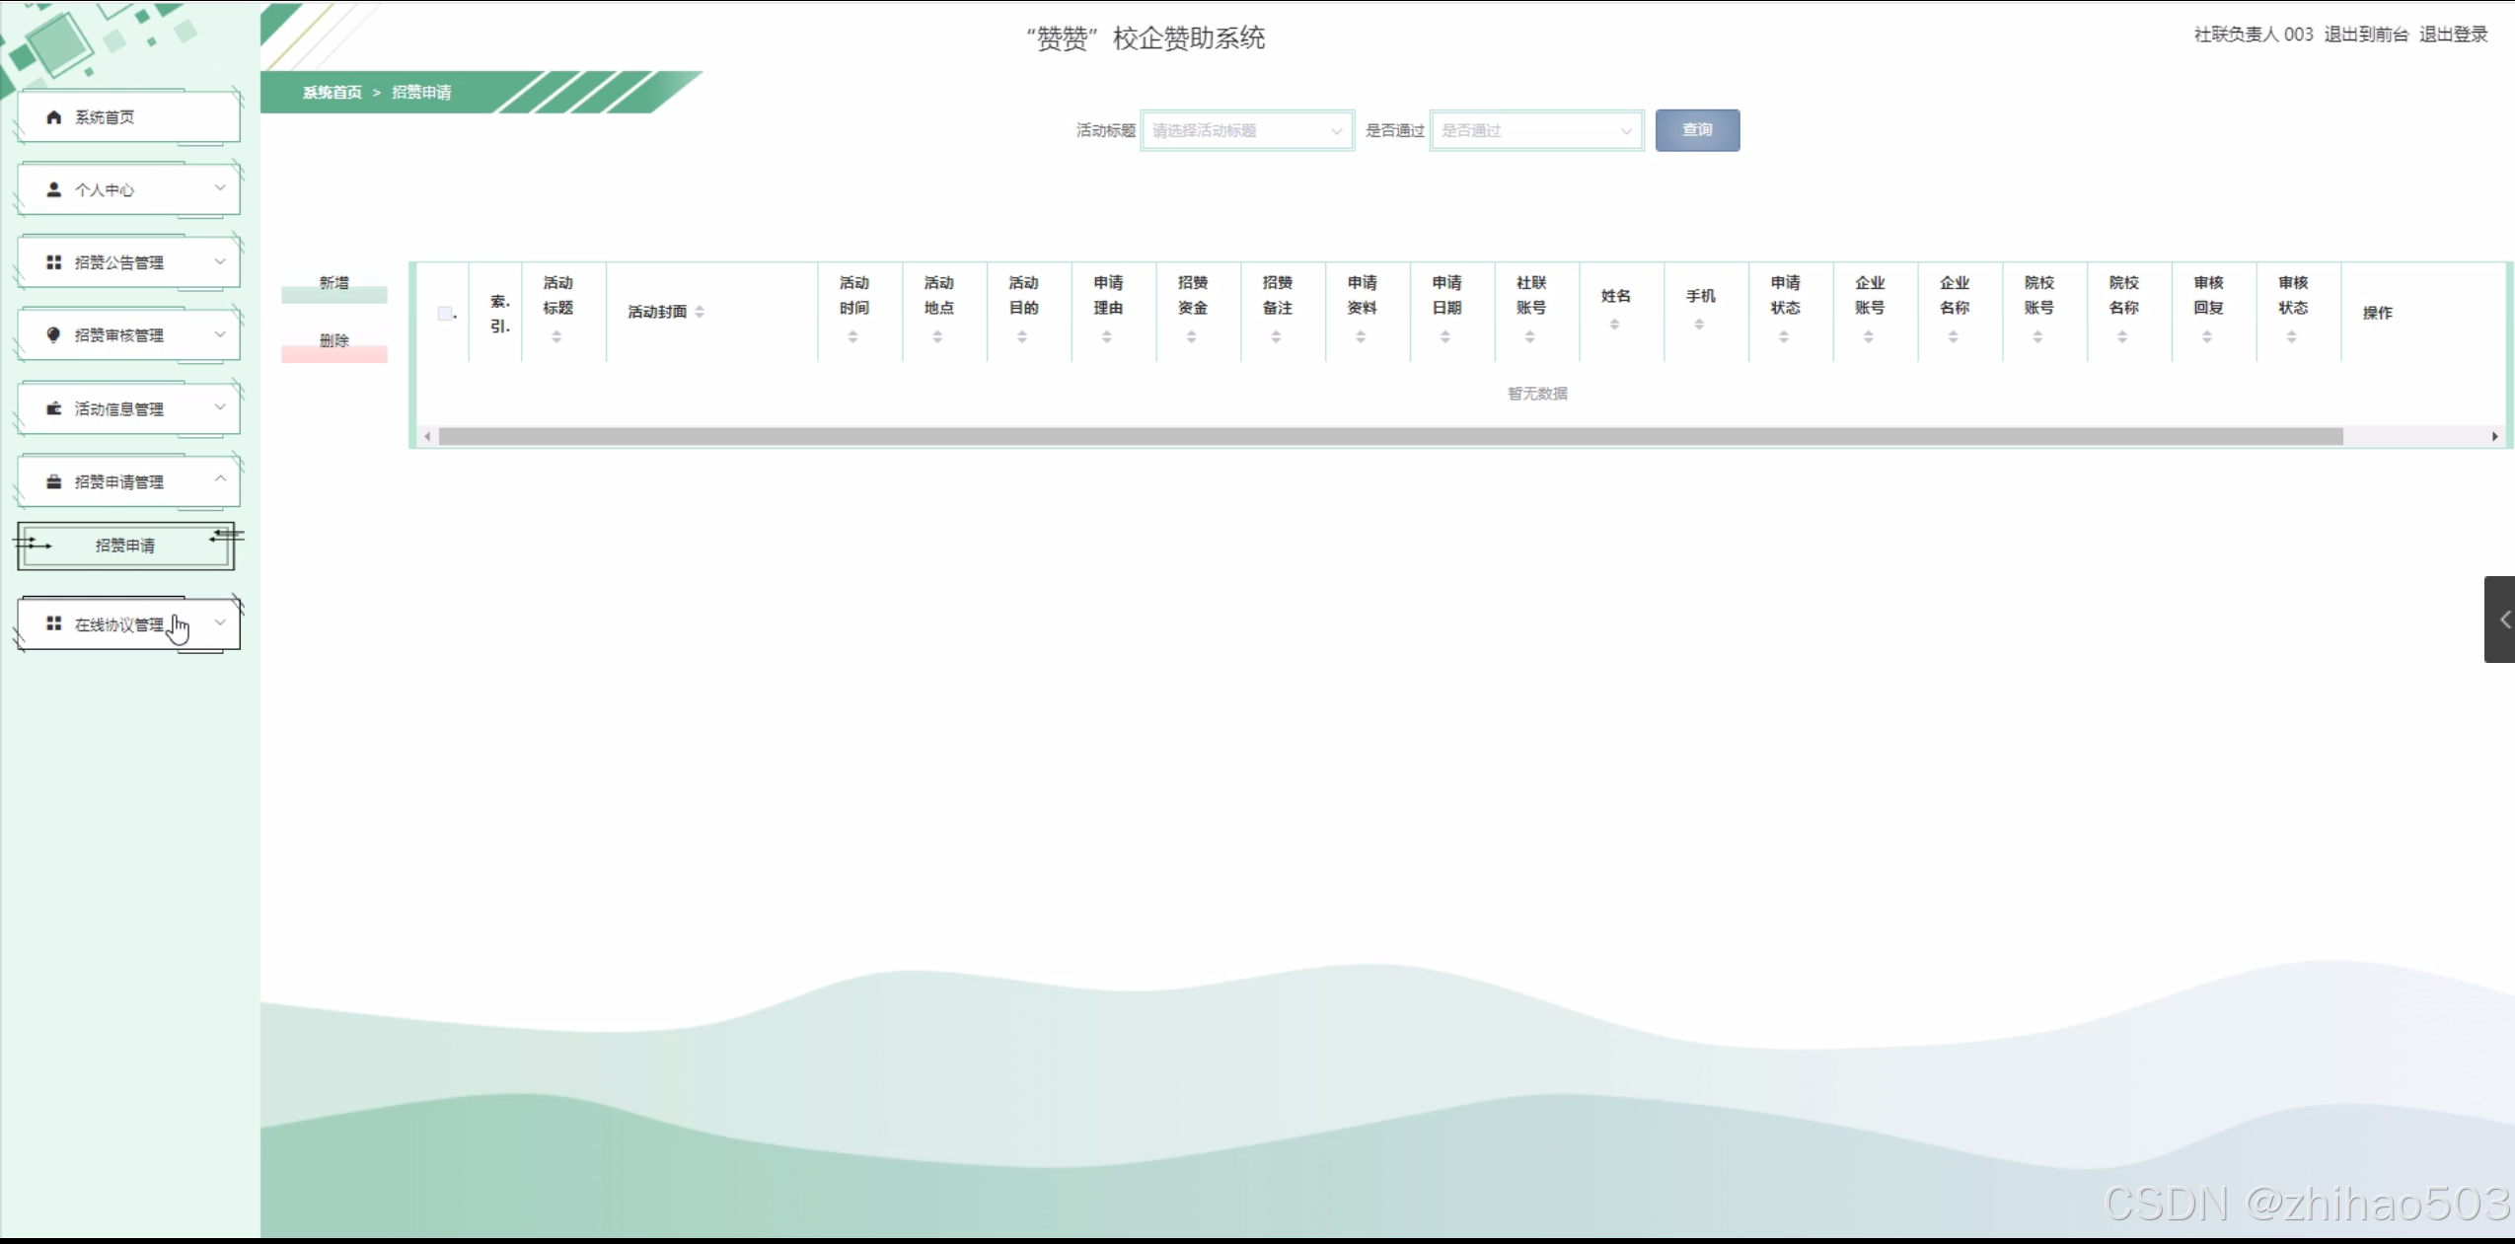Viewport: 2515px width, 1244px height.
Task: Go to 系统首页 in the breadcrumb
Action: pyautogui.click(x=332, y=92)
